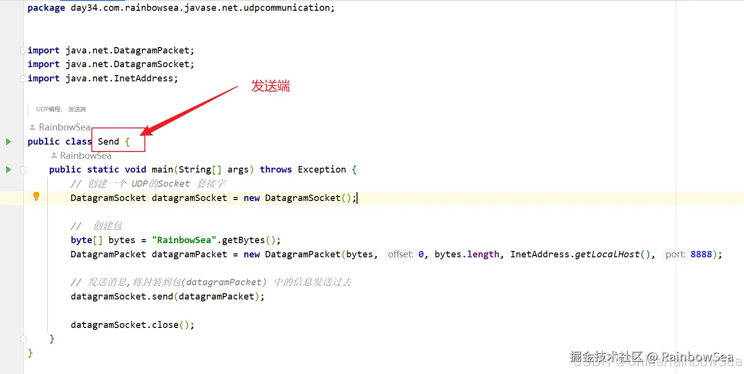Click the string literal "RainbowSea"
The width and height of the screenshot is (744, 374).
click(184, 240)
